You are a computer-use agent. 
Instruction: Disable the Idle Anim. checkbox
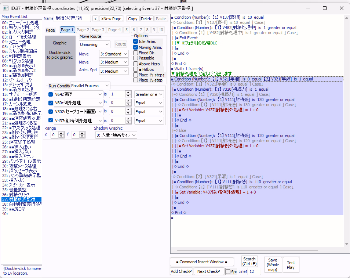click(x=136, y=41)
